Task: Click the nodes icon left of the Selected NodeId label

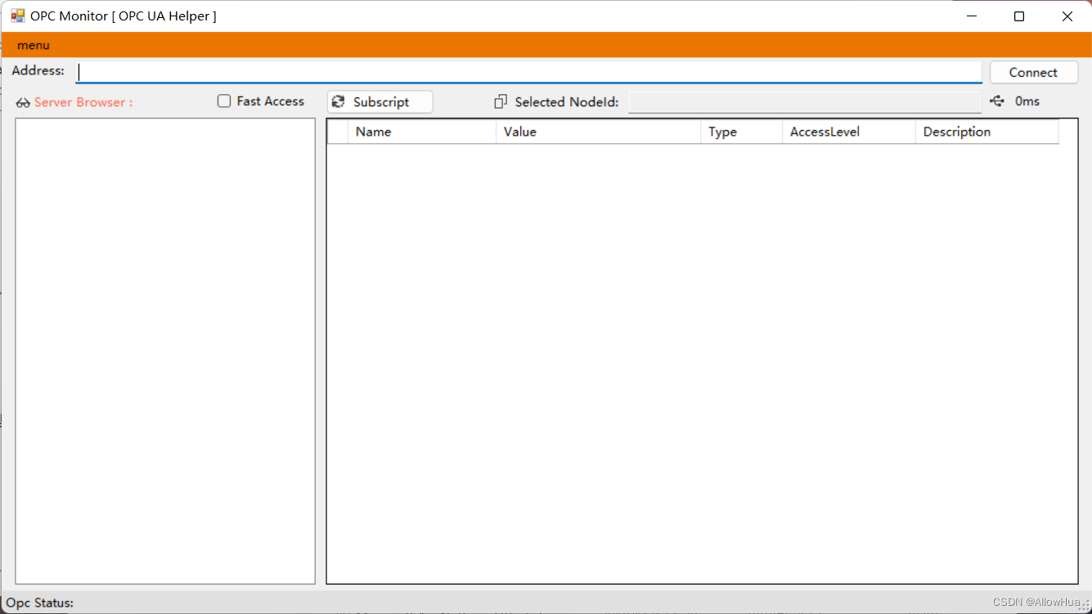Action: coord(500,101)
